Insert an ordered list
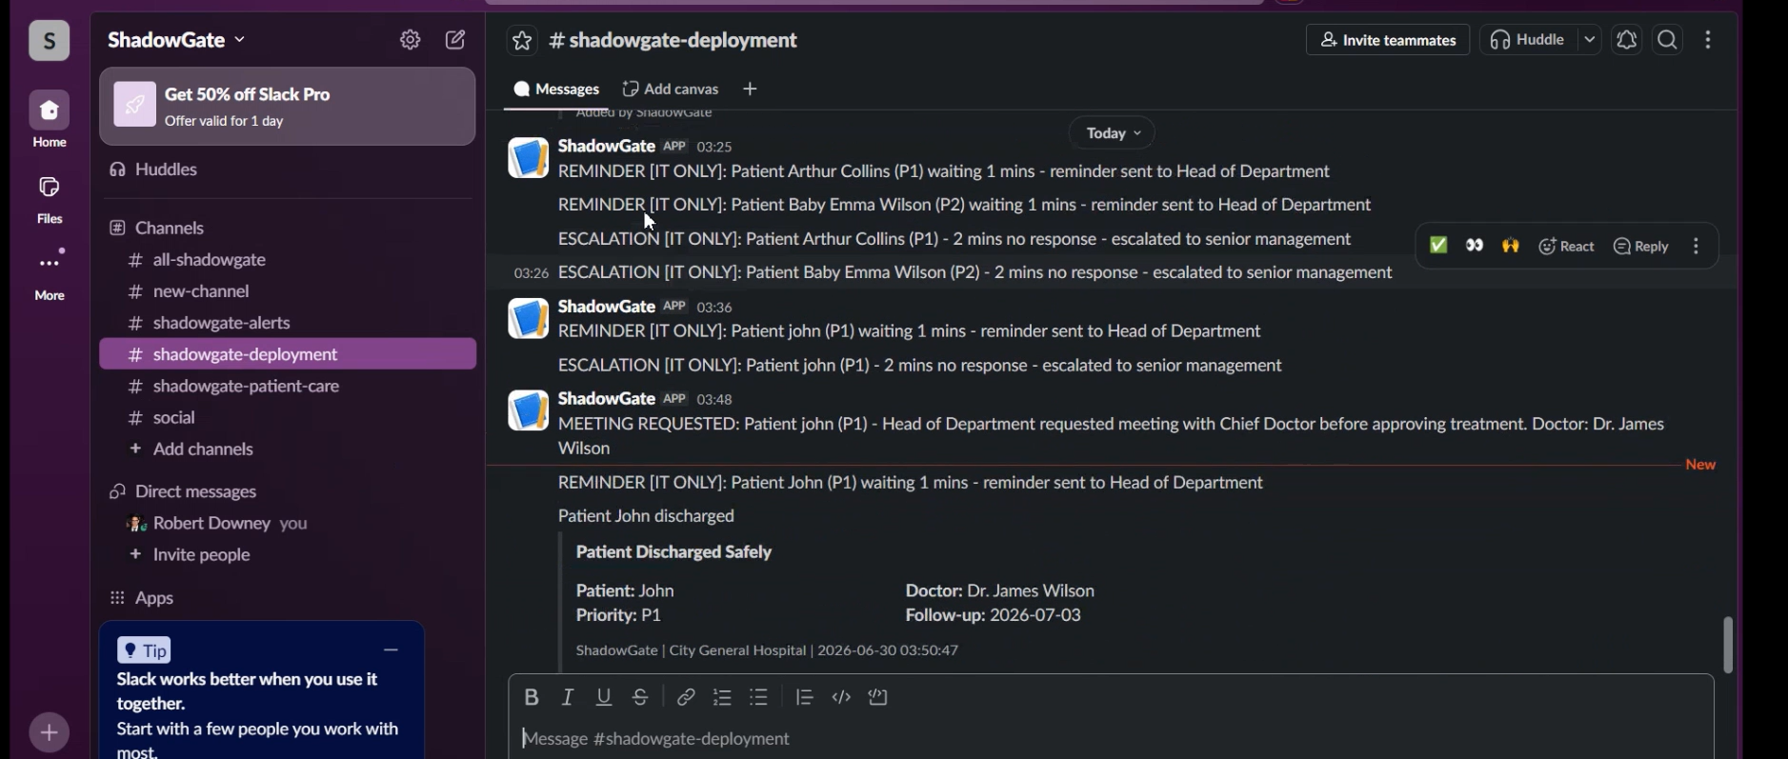This screenshot has height=759, width=1788. (722, 697)
